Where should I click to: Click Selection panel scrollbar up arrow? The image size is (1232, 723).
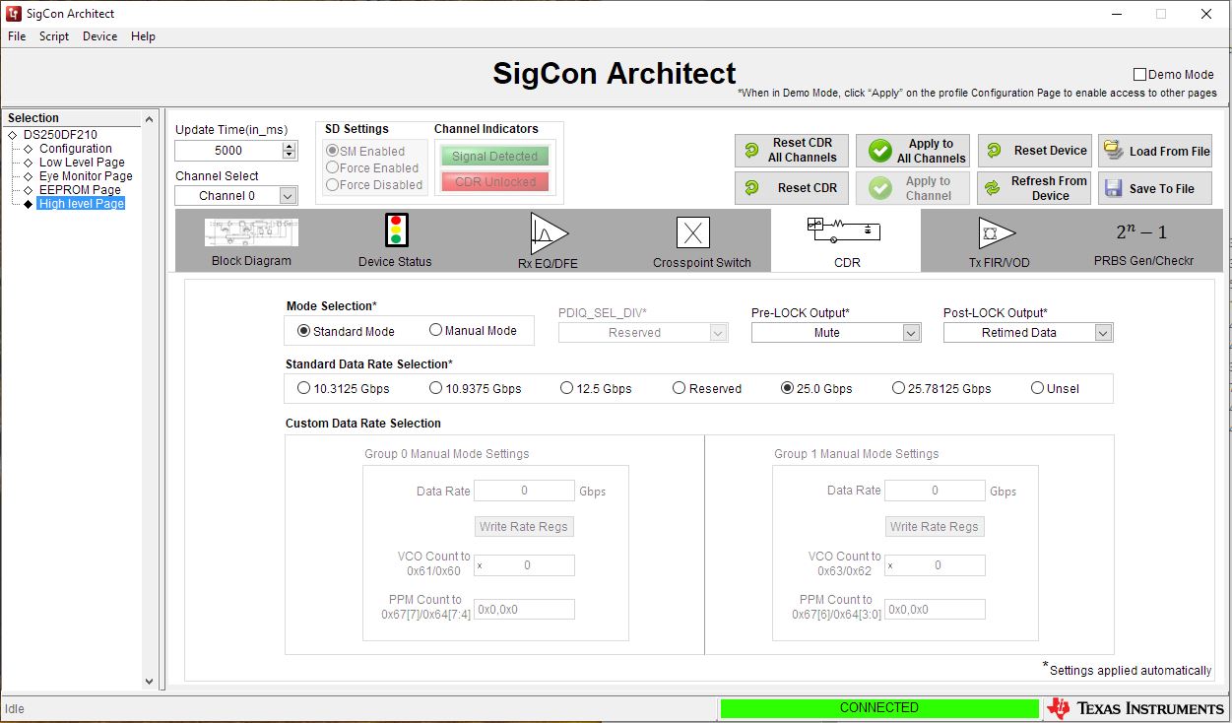[150, 118]
